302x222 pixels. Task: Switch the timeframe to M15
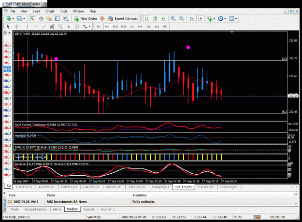point(115,27)
